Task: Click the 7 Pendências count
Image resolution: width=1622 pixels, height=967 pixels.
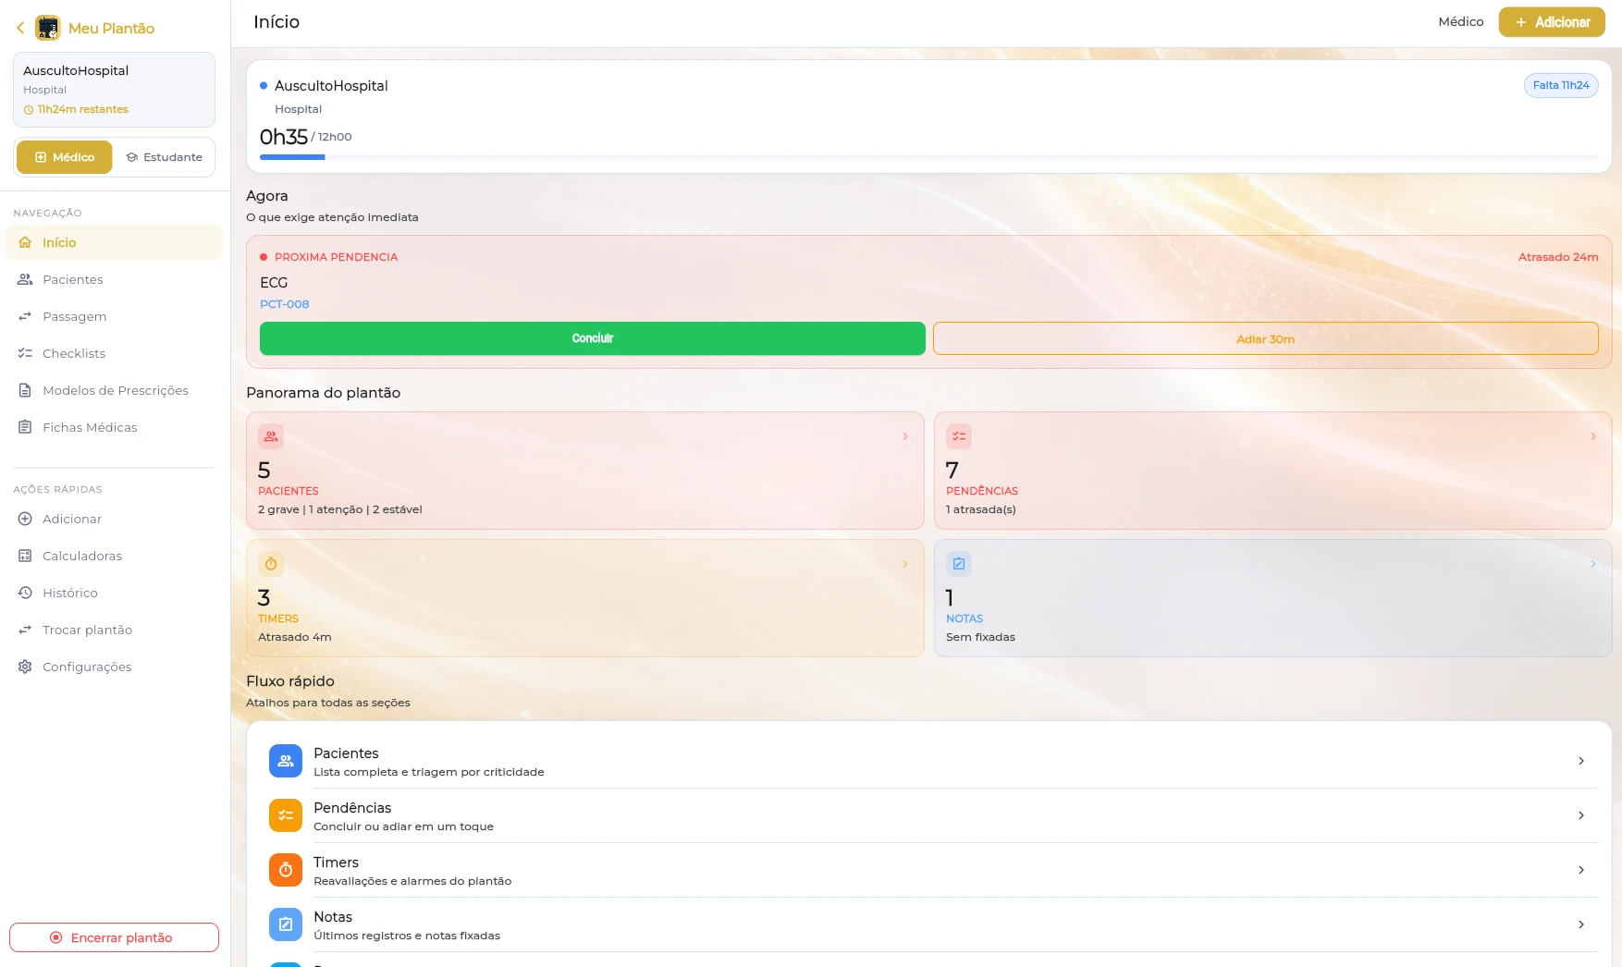Action: tap(952, 470)
